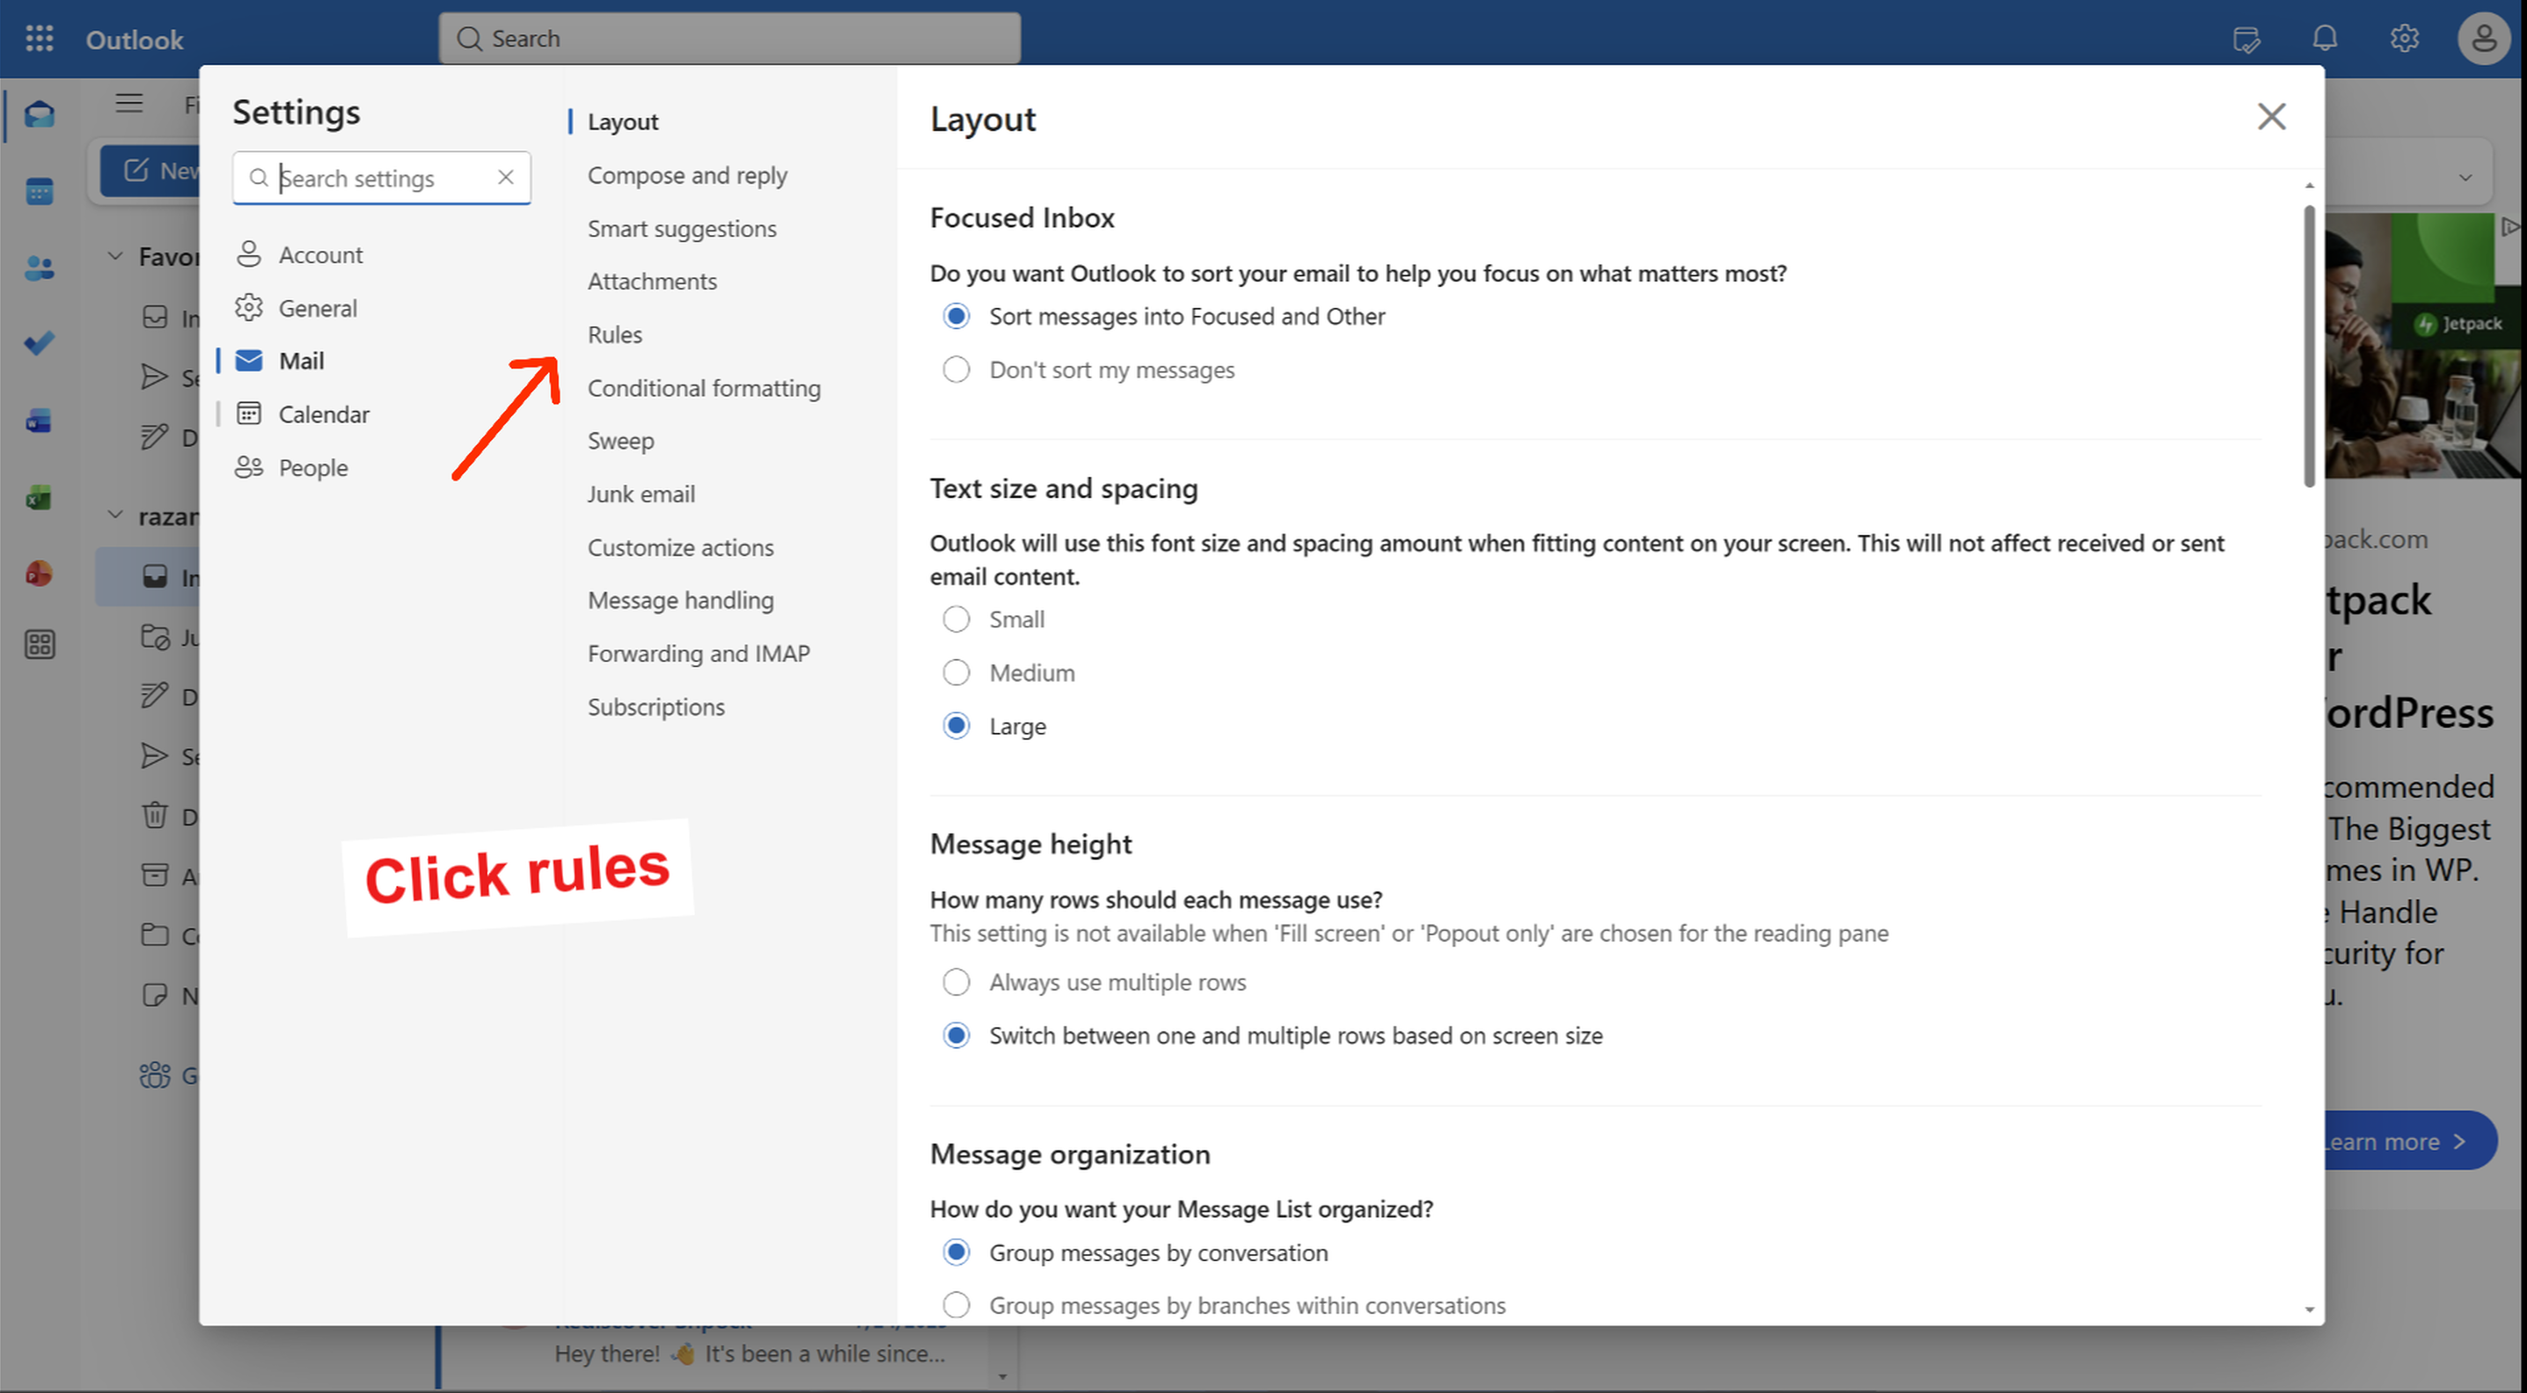
Task: Collapse the Favorites folder group
Action: click(114, 256)
